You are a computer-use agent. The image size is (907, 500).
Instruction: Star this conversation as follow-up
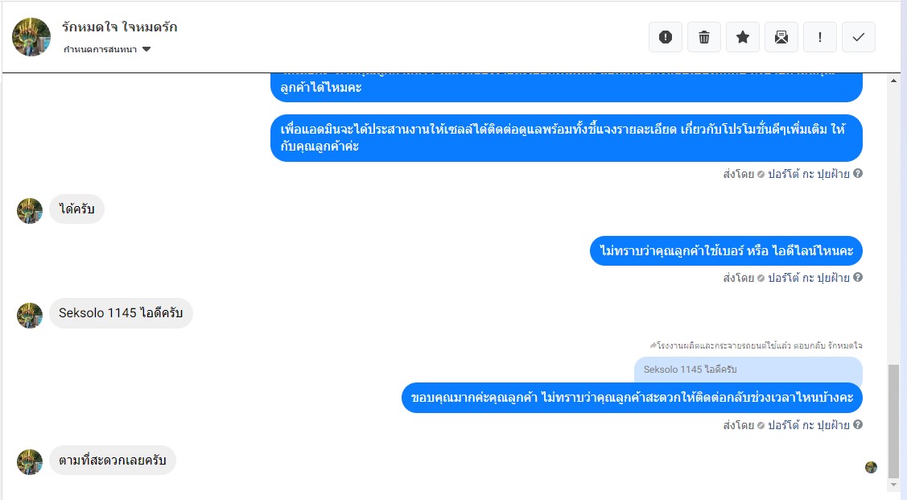(x=743, y=37)
